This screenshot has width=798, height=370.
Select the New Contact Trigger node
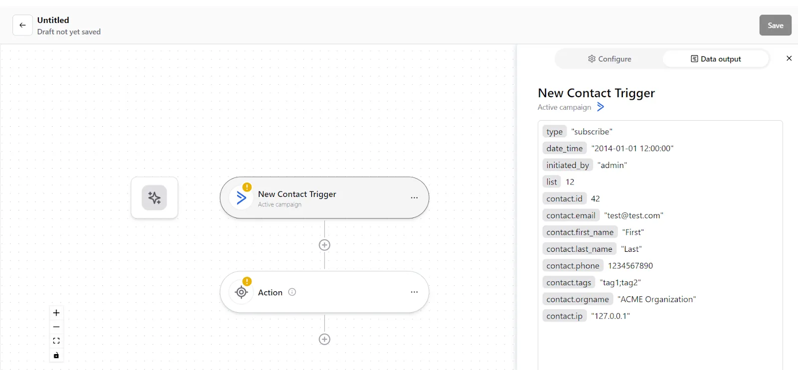(324, 197)
